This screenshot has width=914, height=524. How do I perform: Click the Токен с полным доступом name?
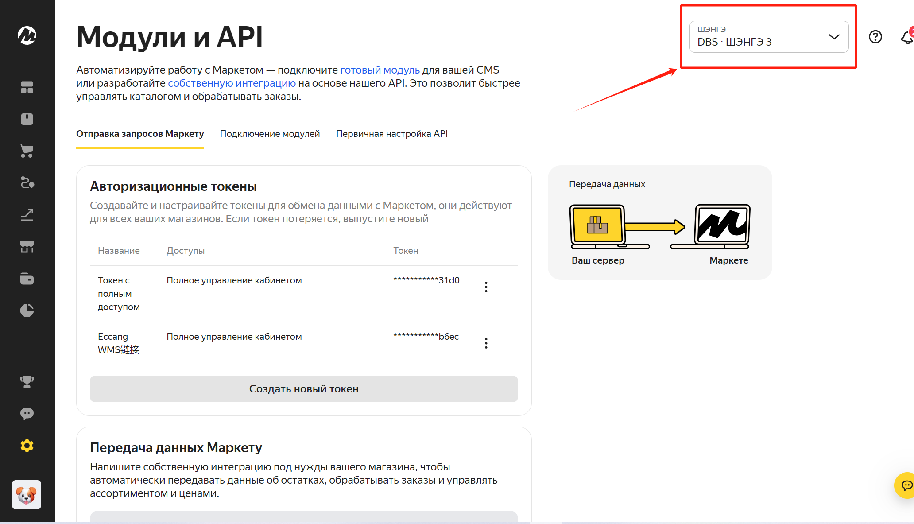(x=119, y=294)
